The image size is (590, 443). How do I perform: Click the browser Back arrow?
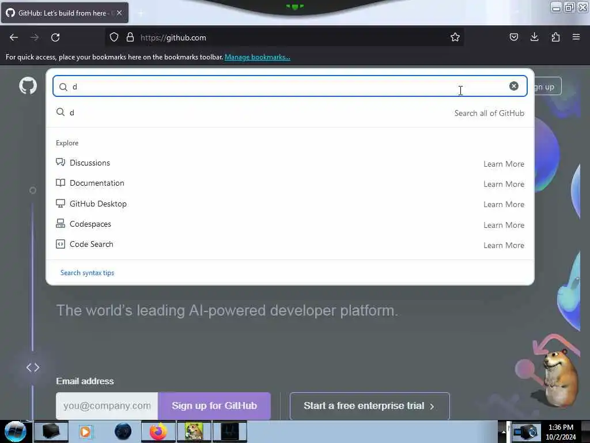[14, 37]
